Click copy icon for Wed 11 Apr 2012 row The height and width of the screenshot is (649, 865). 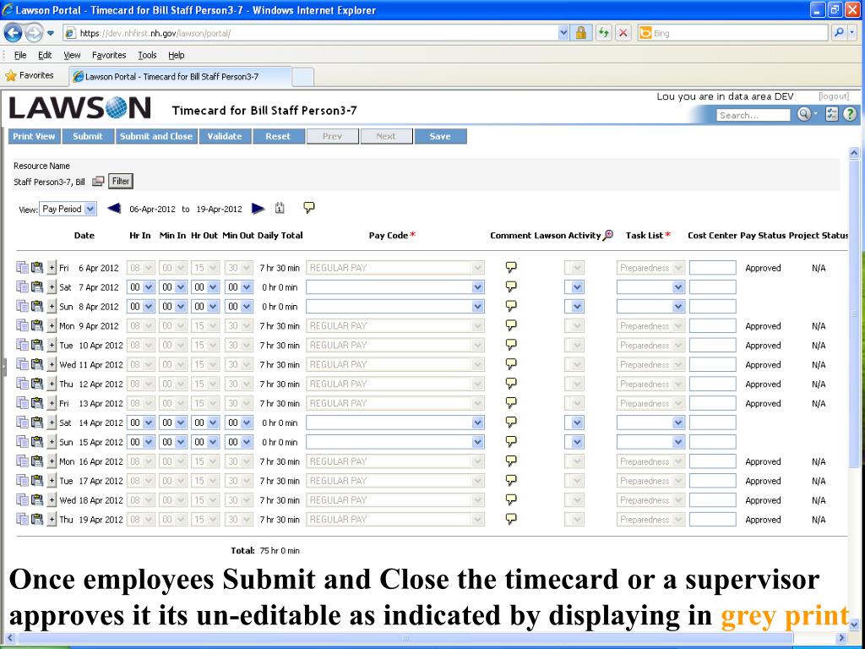22,364
